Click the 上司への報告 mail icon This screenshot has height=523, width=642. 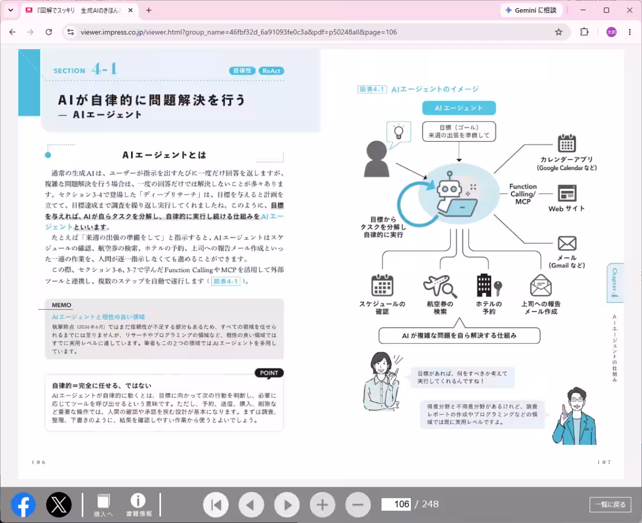541,285
